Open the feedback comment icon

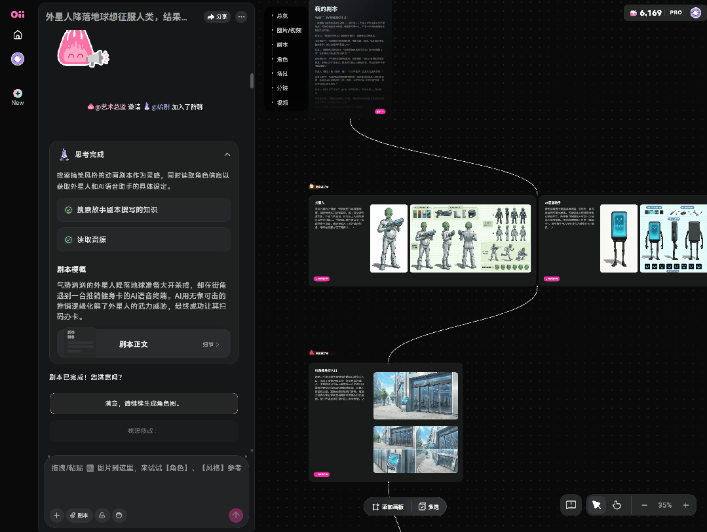(571, 505)
